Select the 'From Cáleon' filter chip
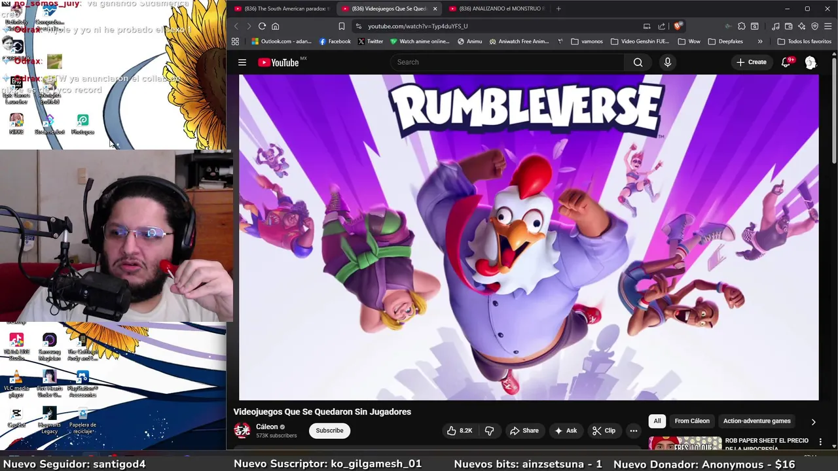The height and width of the screenshot is (471, 838). coord(692,421)
